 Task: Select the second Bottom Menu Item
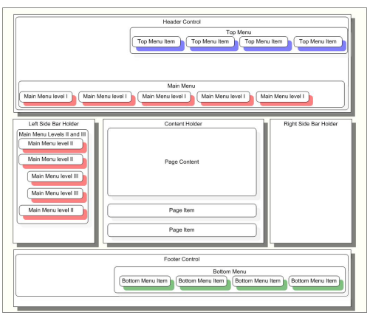pyautogui.click(x=201, y=281)
